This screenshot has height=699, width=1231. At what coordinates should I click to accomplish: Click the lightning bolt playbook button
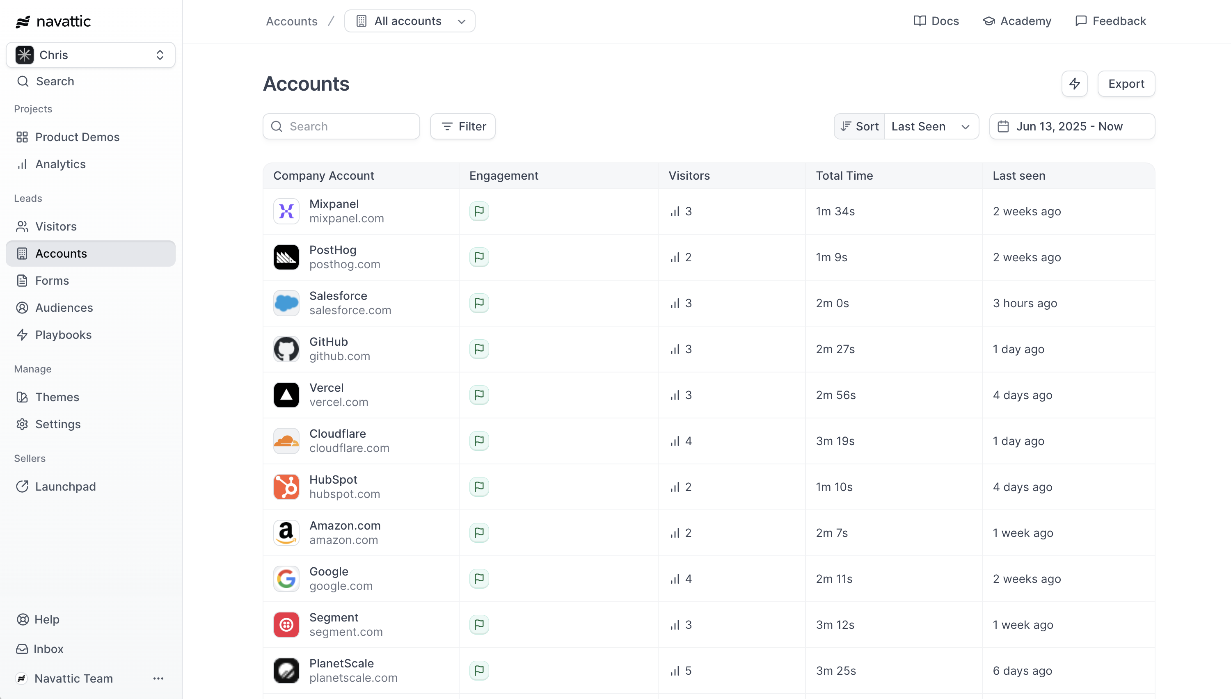(x=1075, y=84)
